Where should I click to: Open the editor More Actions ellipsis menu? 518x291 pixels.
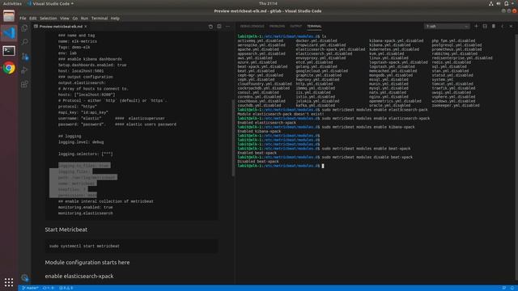tap(227, 27)
